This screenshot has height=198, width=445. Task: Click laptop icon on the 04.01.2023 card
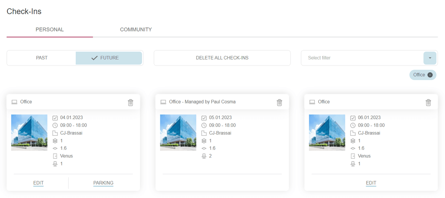[x=14, y=102]
